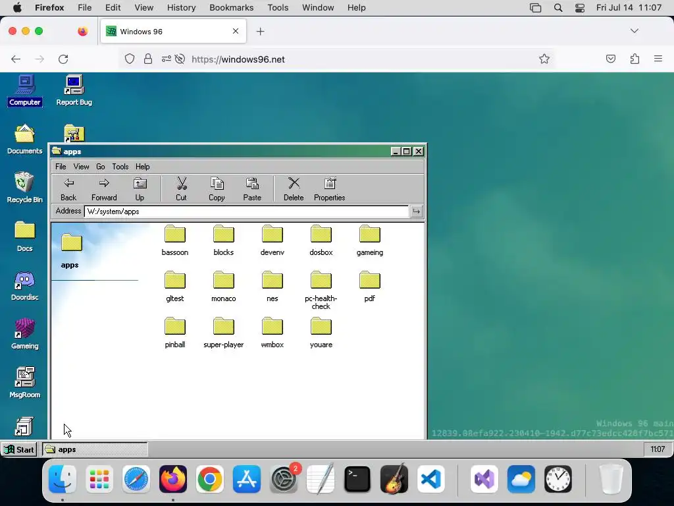This screenshot has height=506, width=674.
Task: Select the blocks folder
Action: pyautogui.click(x=224, y=240)
